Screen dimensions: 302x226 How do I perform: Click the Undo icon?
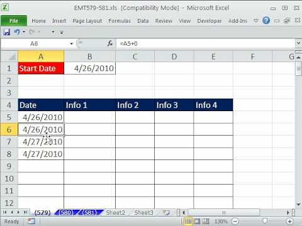click(x=17, y=32)
